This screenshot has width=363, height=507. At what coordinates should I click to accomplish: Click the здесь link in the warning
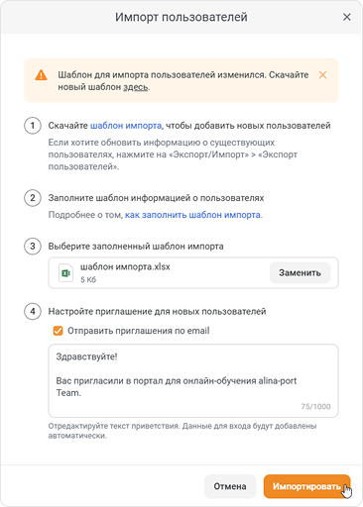[x=135, y=87]
